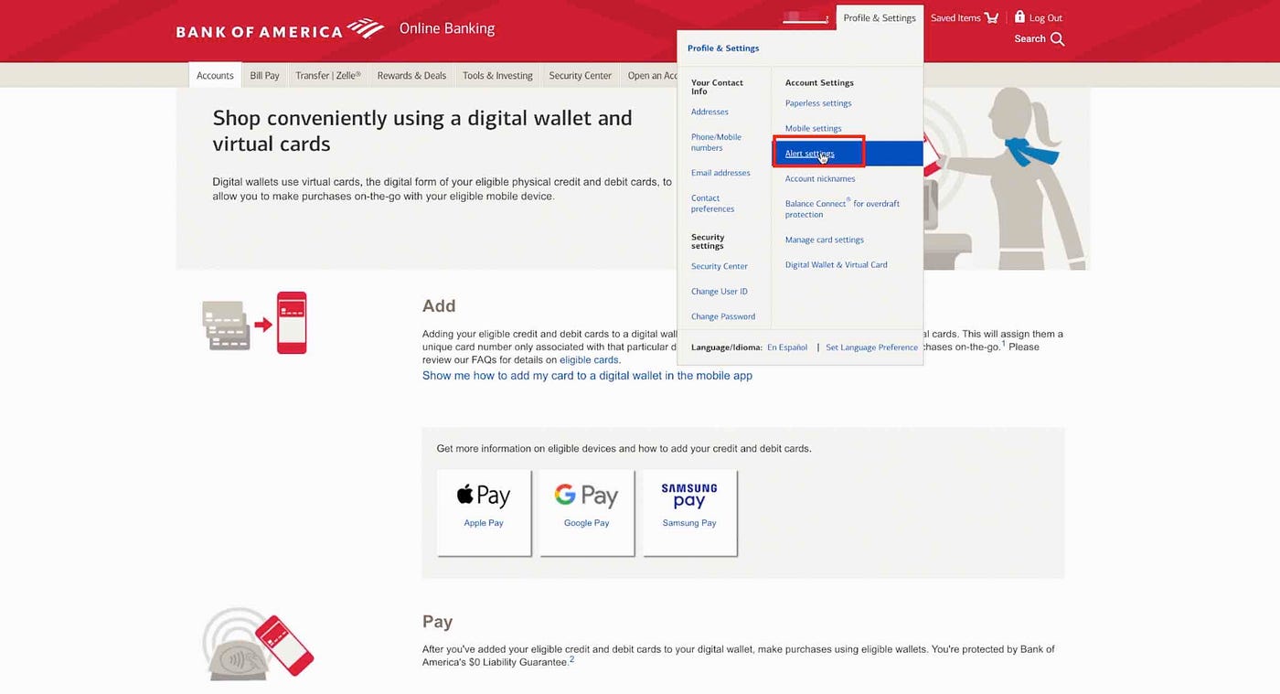Open Mobile settings
Viewport: 1280px width, 694px height.
click(x=814, y=128)
